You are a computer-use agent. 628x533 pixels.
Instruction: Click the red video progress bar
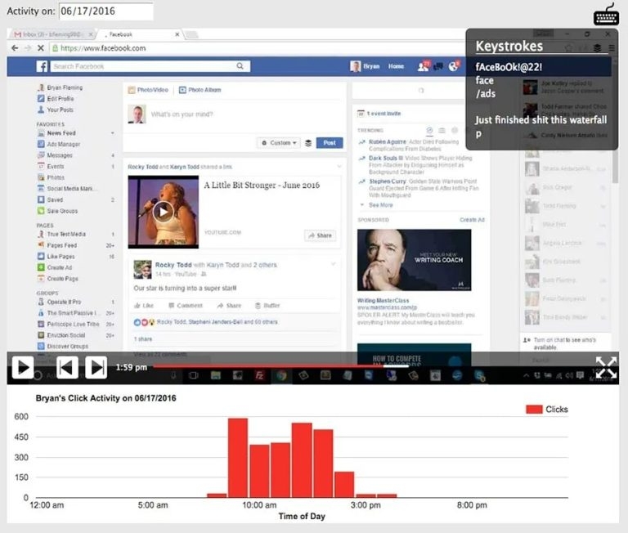pos(278,366)
